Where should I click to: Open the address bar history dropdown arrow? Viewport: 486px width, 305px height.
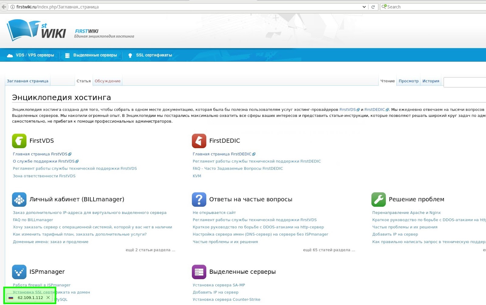[364, 7]
